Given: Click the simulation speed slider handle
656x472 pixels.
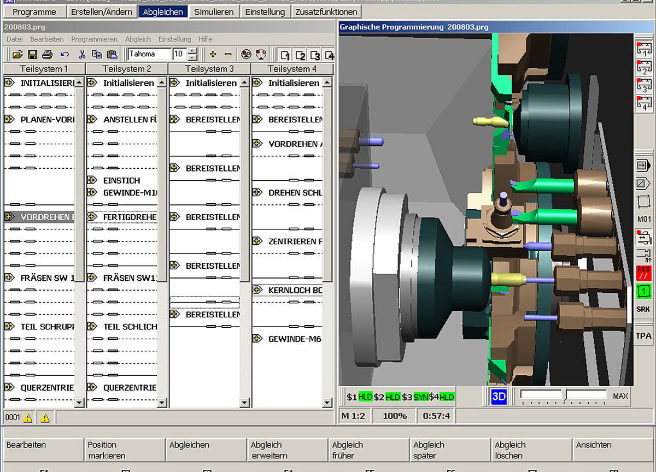Looking at the screenshot, I should pyautogui.click(x=564, y=395).
